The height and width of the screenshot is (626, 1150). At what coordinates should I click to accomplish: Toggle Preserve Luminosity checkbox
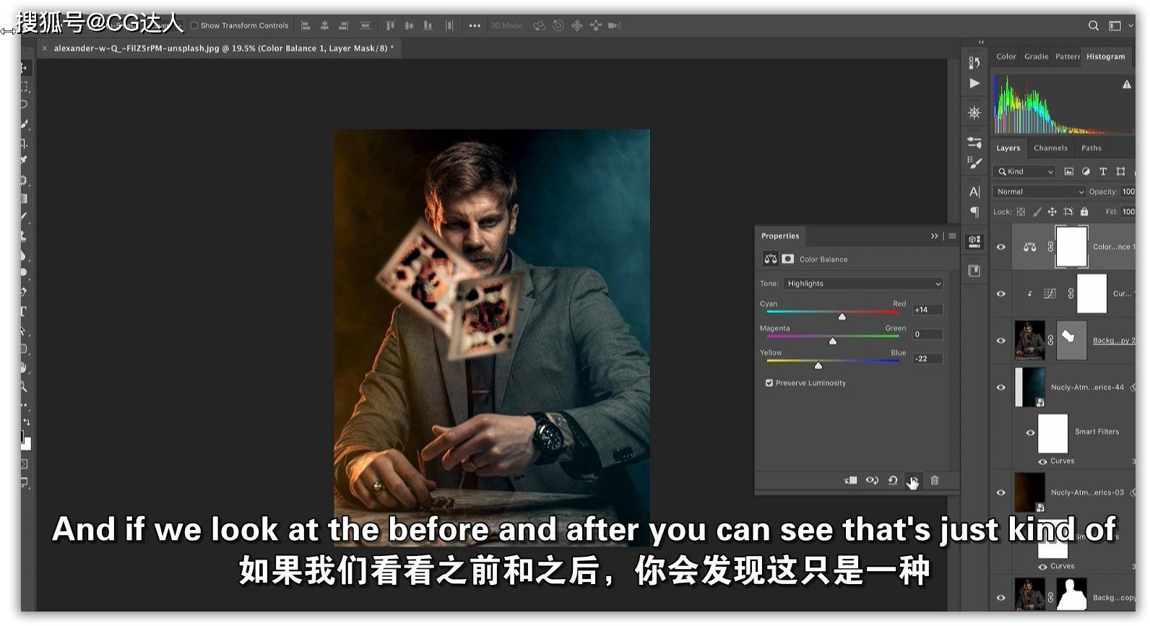tap(769, 383)
